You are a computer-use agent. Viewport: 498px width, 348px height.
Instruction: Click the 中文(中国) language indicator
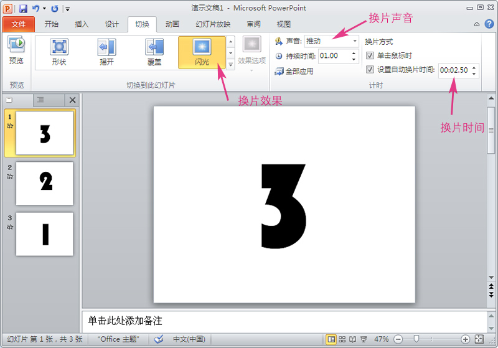(189, 339)
